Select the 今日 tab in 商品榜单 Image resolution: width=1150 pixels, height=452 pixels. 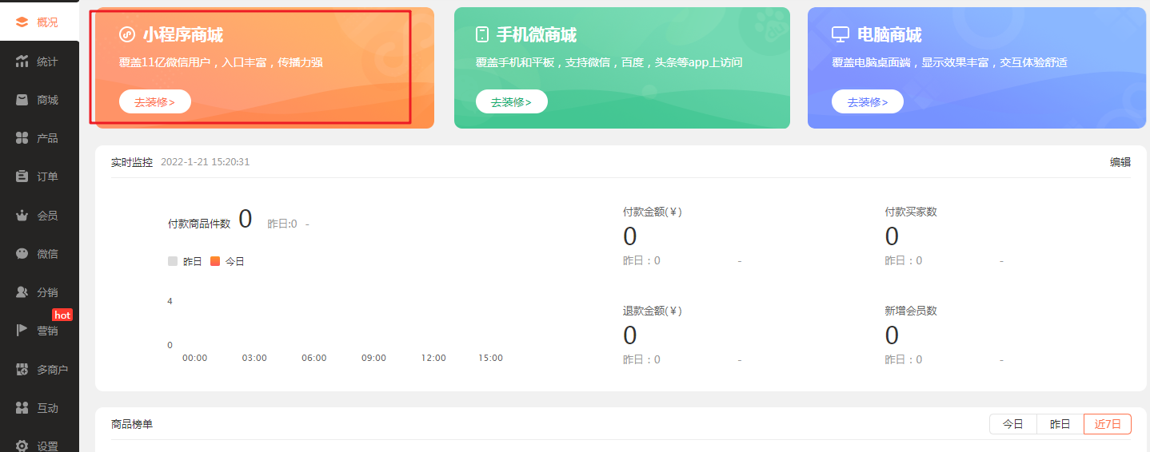click(x=1013, y=424)
